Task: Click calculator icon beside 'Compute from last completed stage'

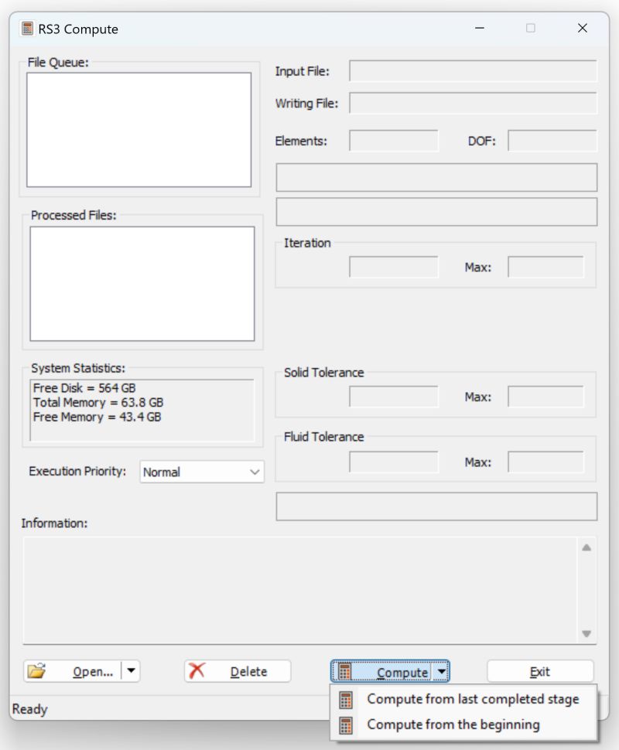Action: click(x=346, y=700)
